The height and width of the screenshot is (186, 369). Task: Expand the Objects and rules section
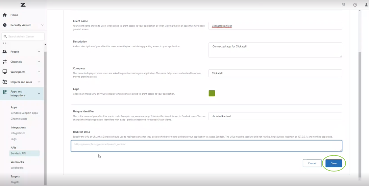coord(39,82)
